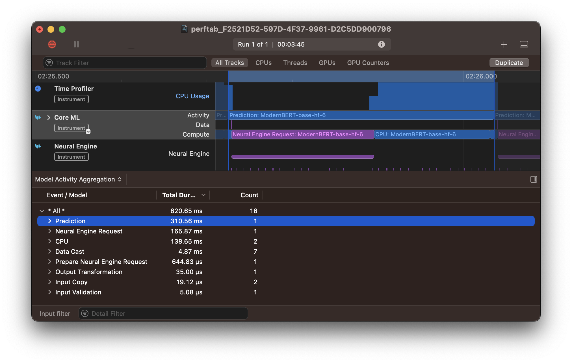Click the Run 1 of 1 status display

pos(312,44)
